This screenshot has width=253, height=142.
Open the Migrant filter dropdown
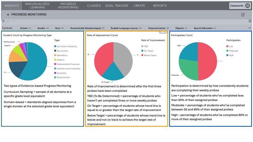(x=181, y=28)
